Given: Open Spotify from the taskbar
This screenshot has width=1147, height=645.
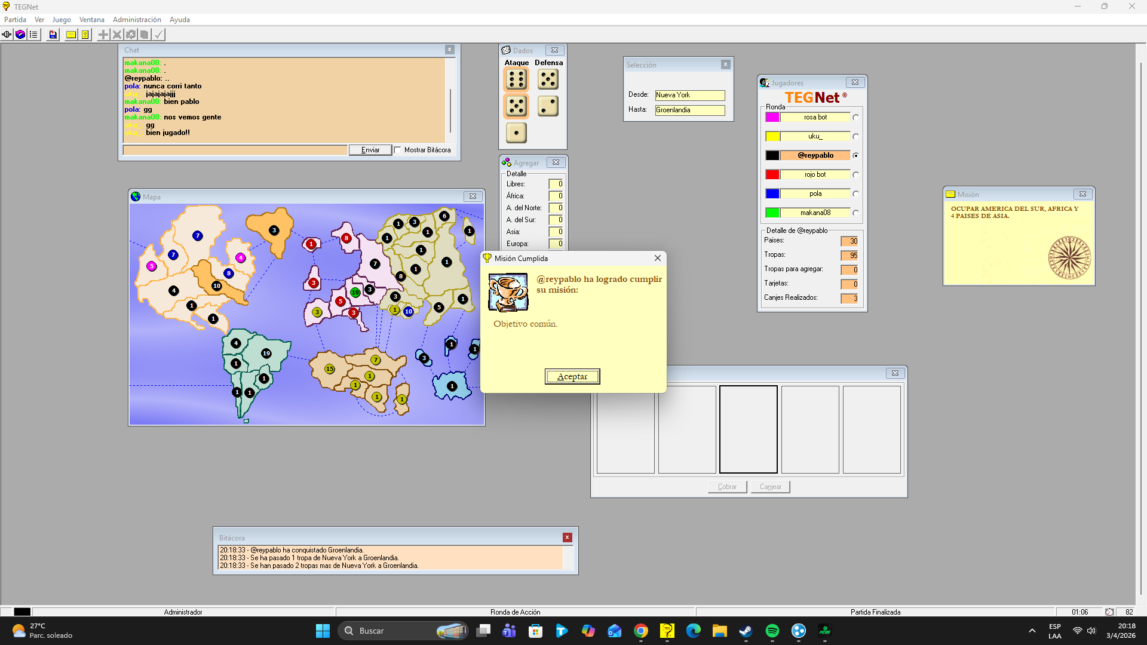Looking at the screenshot, I should (772, 631).
